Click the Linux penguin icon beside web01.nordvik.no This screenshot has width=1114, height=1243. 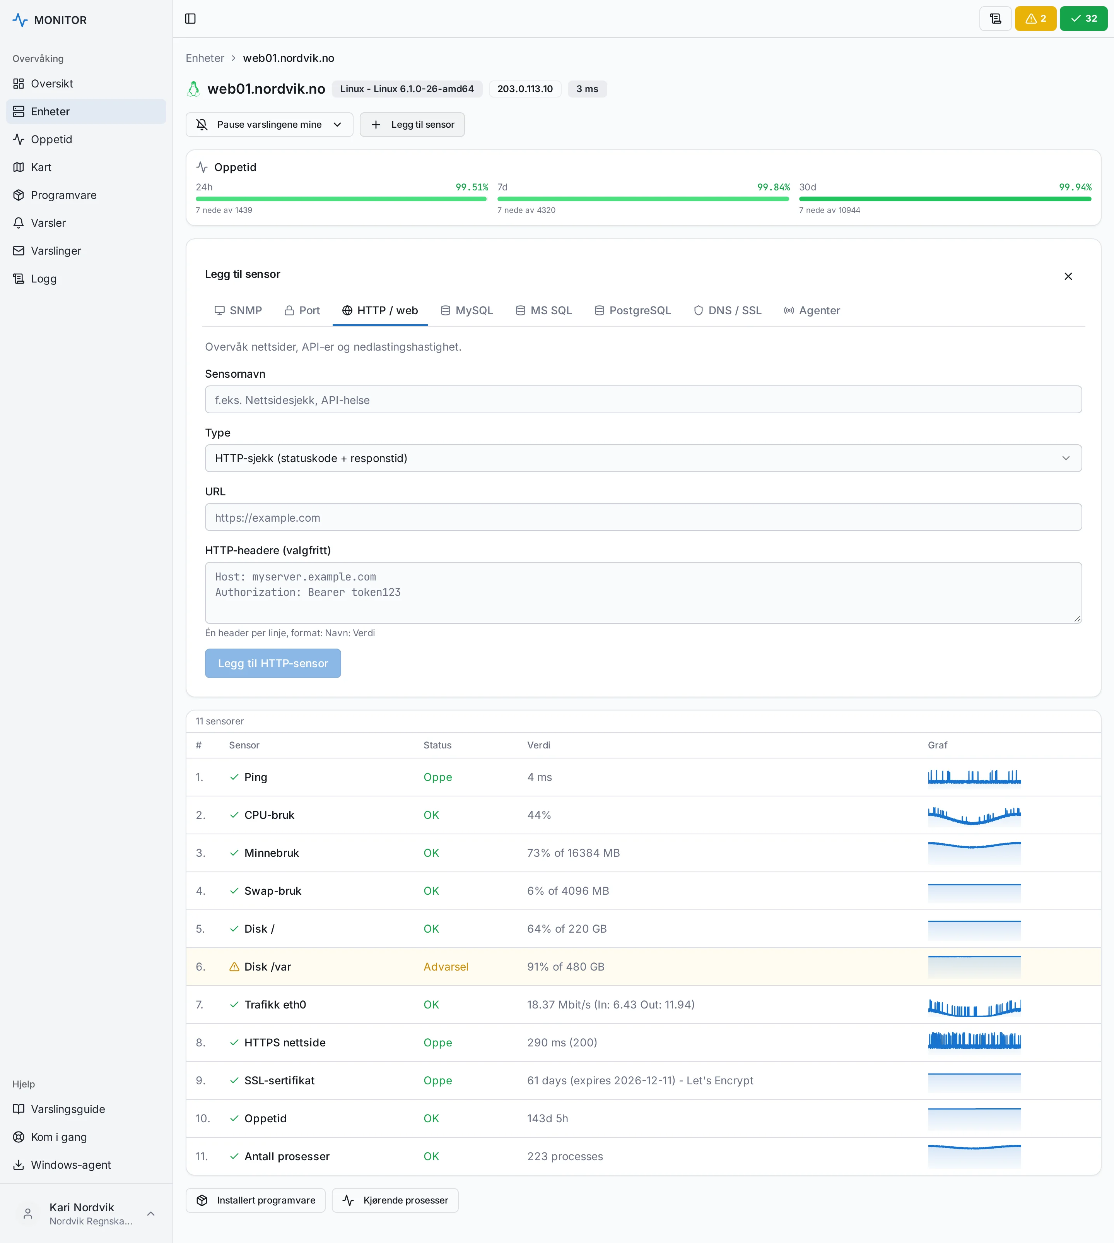tap(193, 89)
